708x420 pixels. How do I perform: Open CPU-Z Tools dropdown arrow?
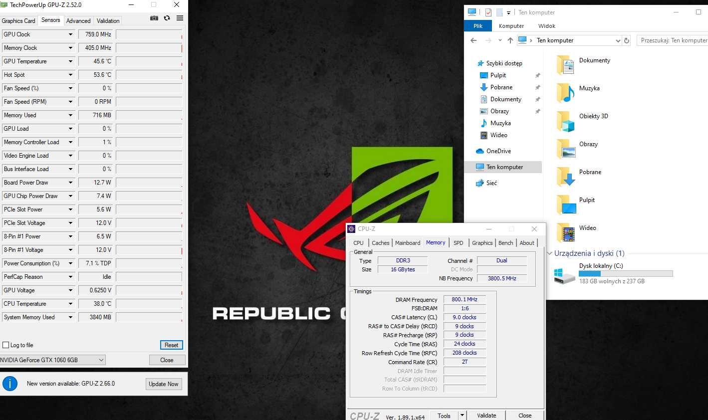462,415
